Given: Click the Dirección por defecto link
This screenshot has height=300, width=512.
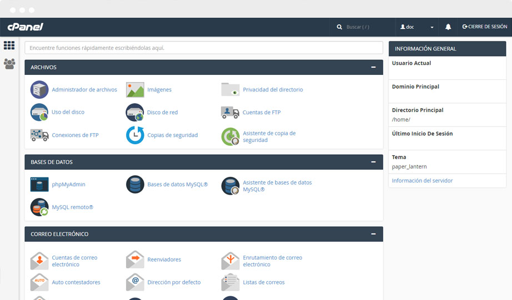Looking at the screenshot, I should (174, 282).
